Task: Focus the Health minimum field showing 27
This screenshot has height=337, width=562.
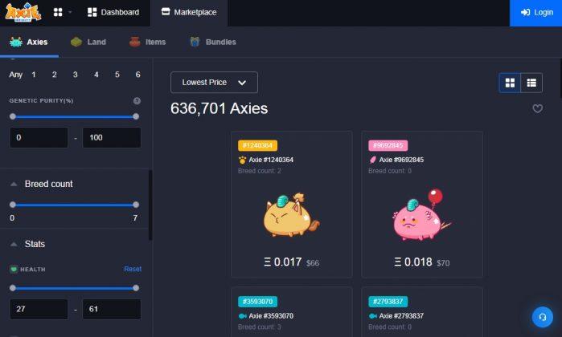Action: click(39, 309)
